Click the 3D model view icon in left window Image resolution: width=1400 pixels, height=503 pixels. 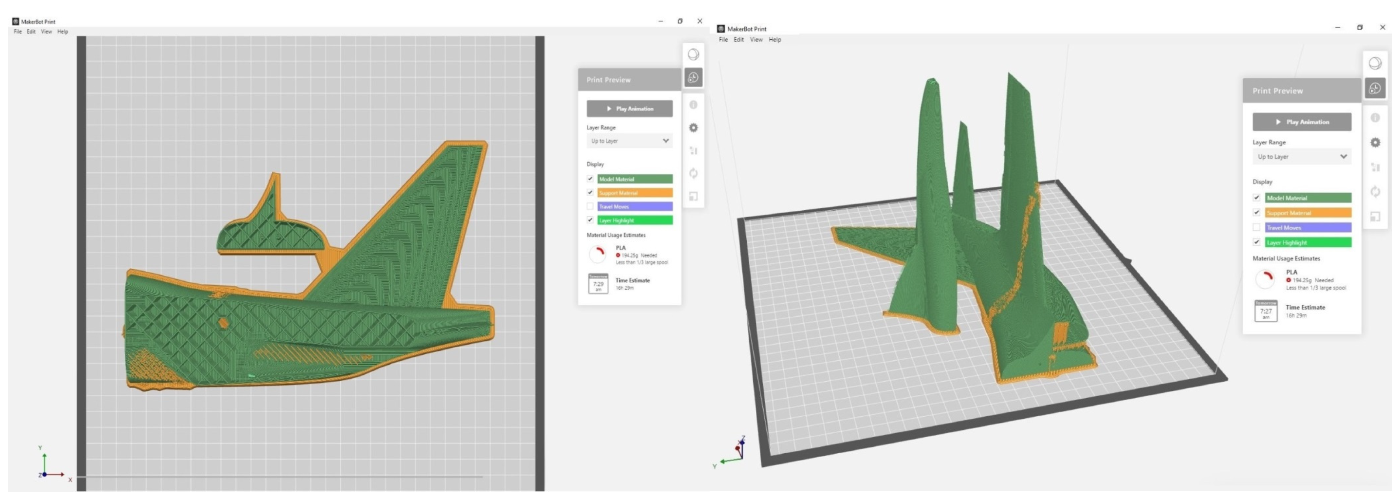coord(693,55)
